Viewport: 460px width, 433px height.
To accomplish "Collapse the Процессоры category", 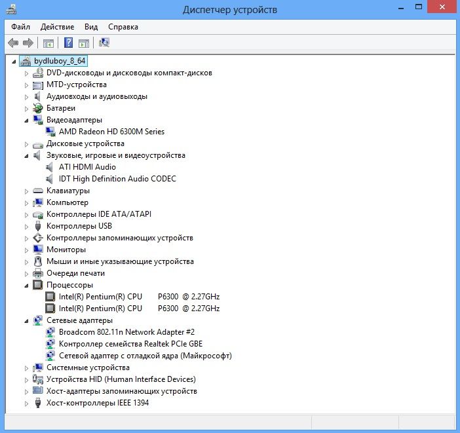I will point(26,286).
